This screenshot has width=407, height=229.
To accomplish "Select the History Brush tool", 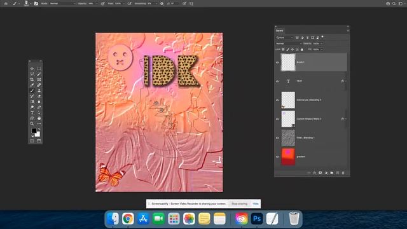I will [x=32, y=96].
